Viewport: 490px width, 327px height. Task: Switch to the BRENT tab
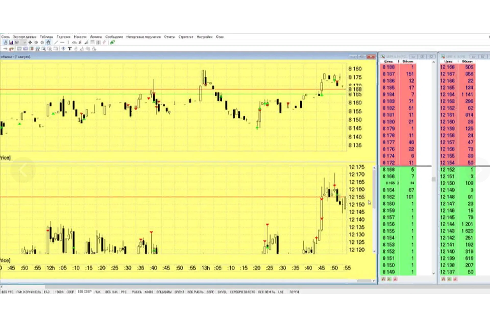(179, 292)
